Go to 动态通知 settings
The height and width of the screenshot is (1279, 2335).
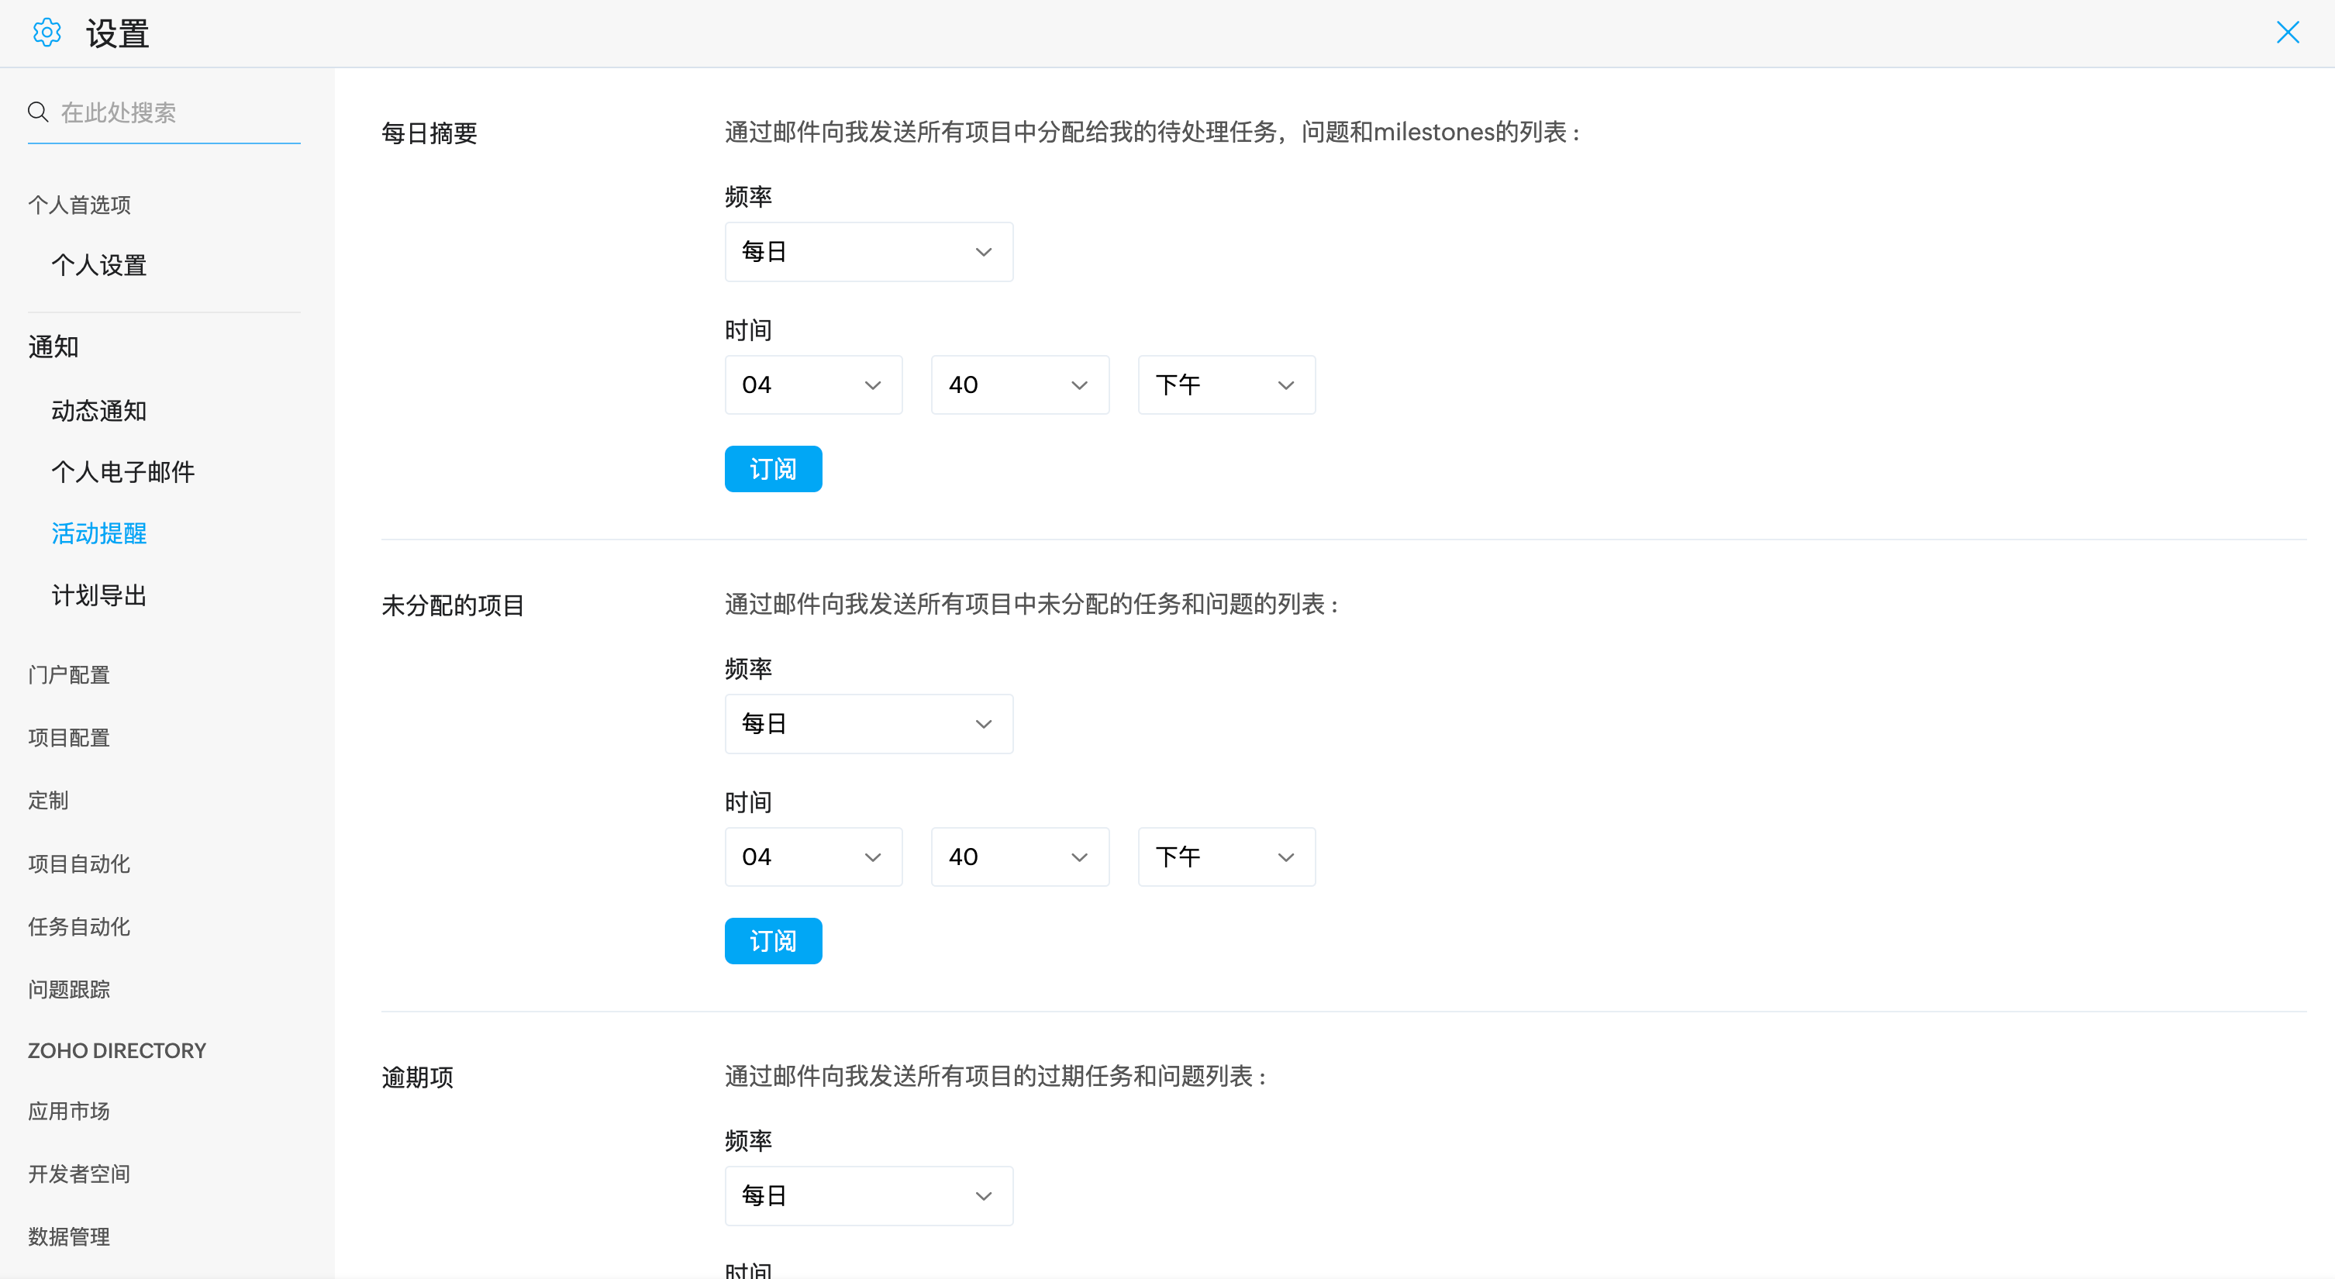click(x=98, y=412)
